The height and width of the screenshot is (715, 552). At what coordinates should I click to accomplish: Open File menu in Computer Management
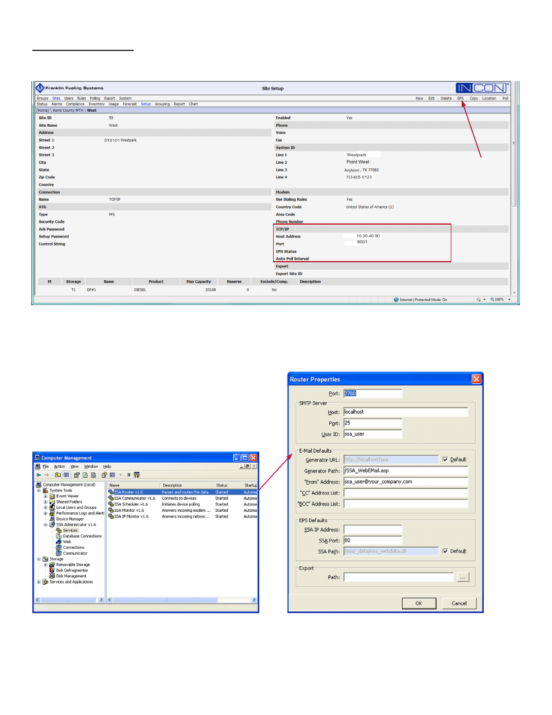[x=46, y=467]
